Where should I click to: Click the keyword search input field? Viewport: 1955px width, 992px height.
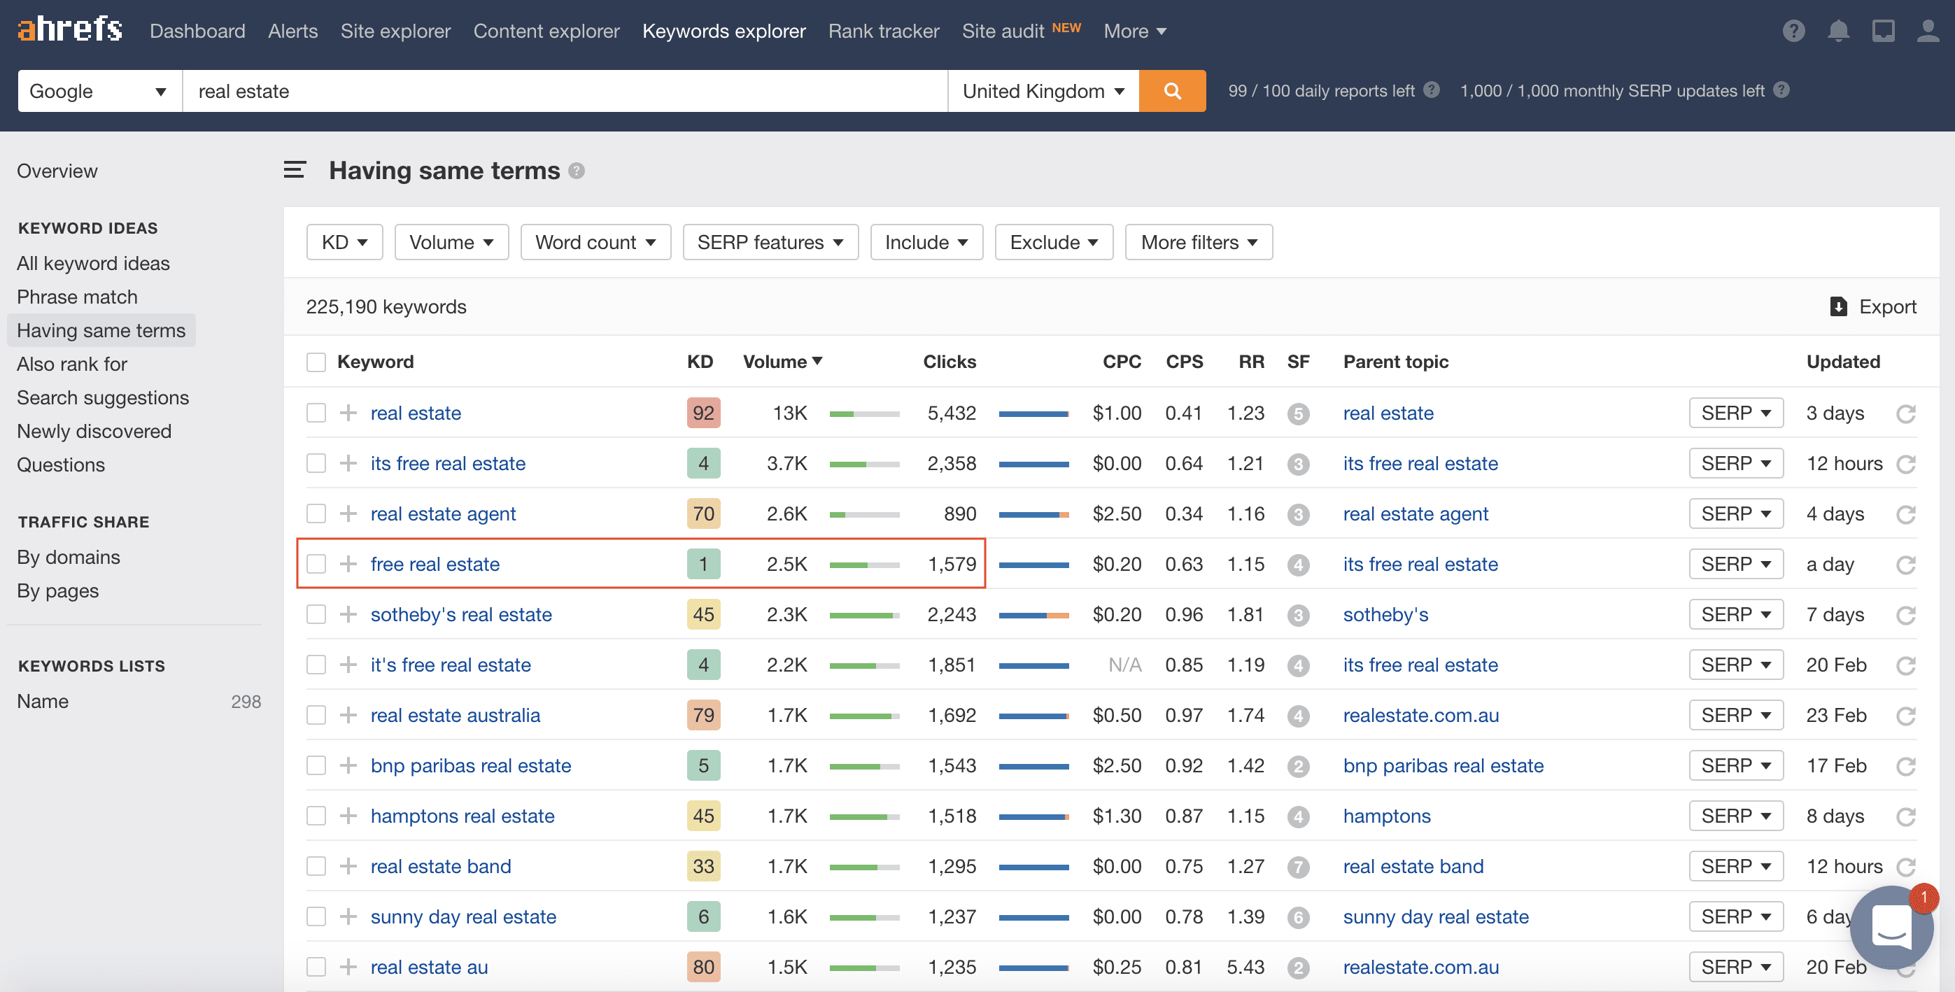[565, 91]
